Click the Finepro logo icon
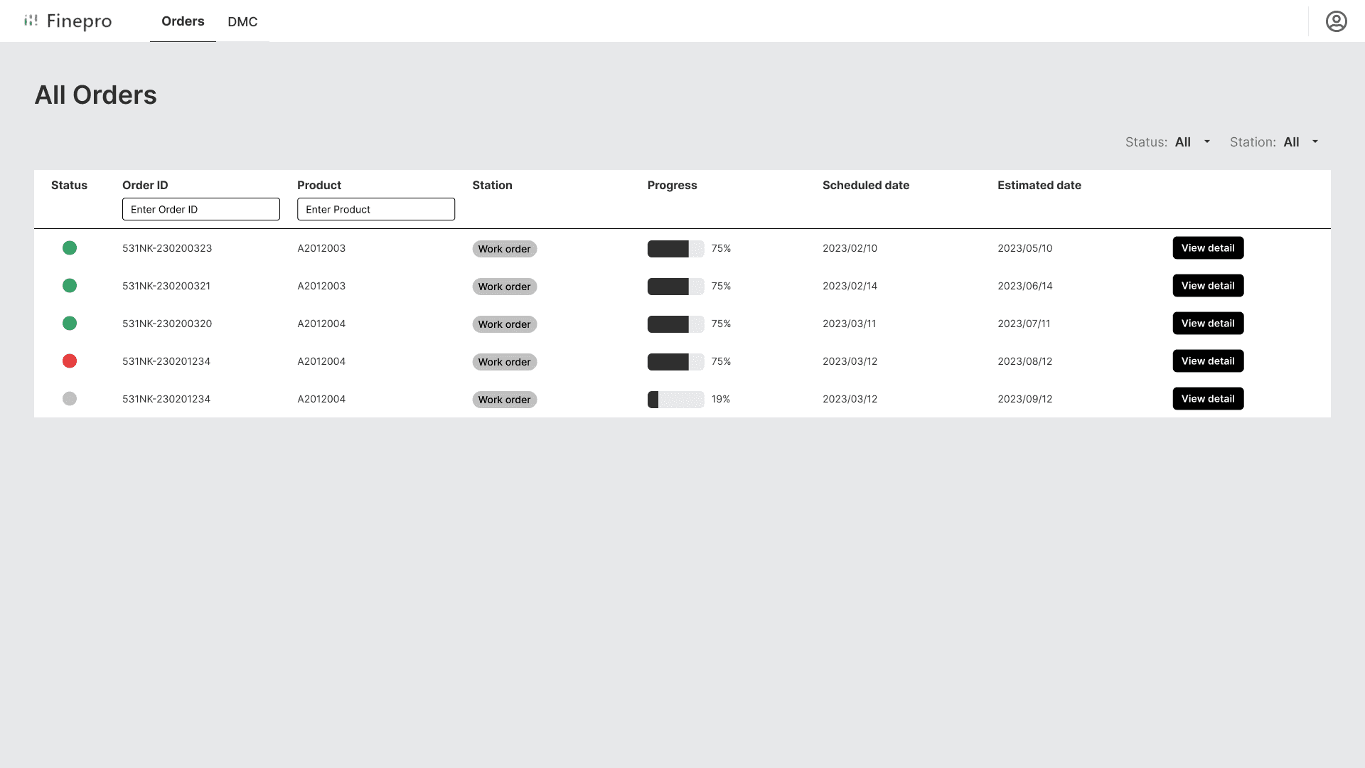The image size is (1365, 768). coord(31,21)
